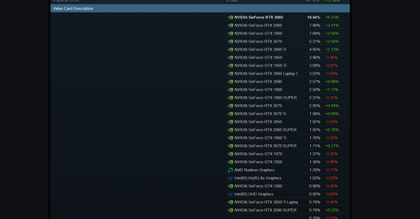
Task: Click the 1.20% share for AMD Radeon
Action: click(315, 170)
